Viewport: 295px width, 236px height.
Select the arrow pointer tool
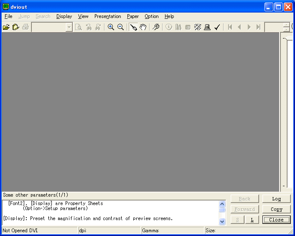(x=133, y=27)
